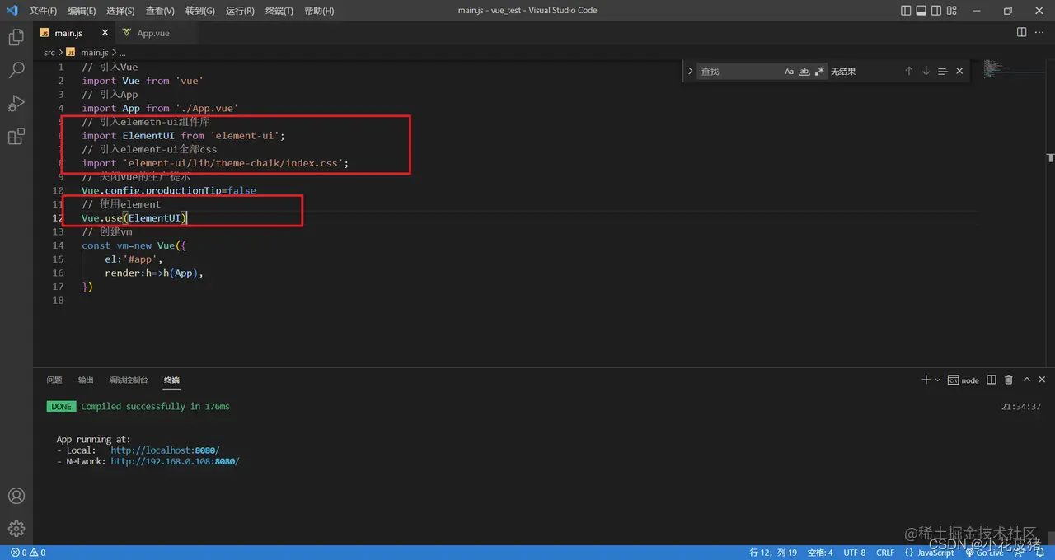The height and width of the screenshot is (560, 1055).
Task: Close the terminal panel
Action: pyautogui.click(x=1043, y=380)
